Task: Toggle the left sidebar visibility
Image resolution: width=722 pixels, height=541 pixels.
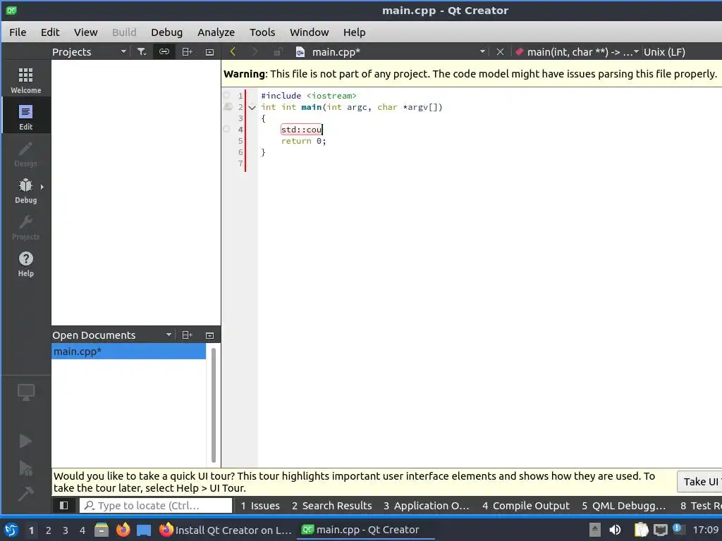Action: [x=64, y=506]
